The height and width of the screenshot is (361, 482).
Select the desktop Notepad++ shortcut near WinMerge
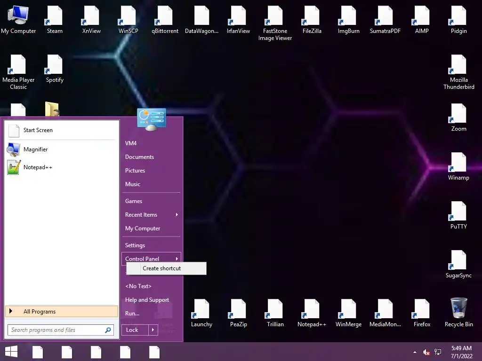point(312,312)
